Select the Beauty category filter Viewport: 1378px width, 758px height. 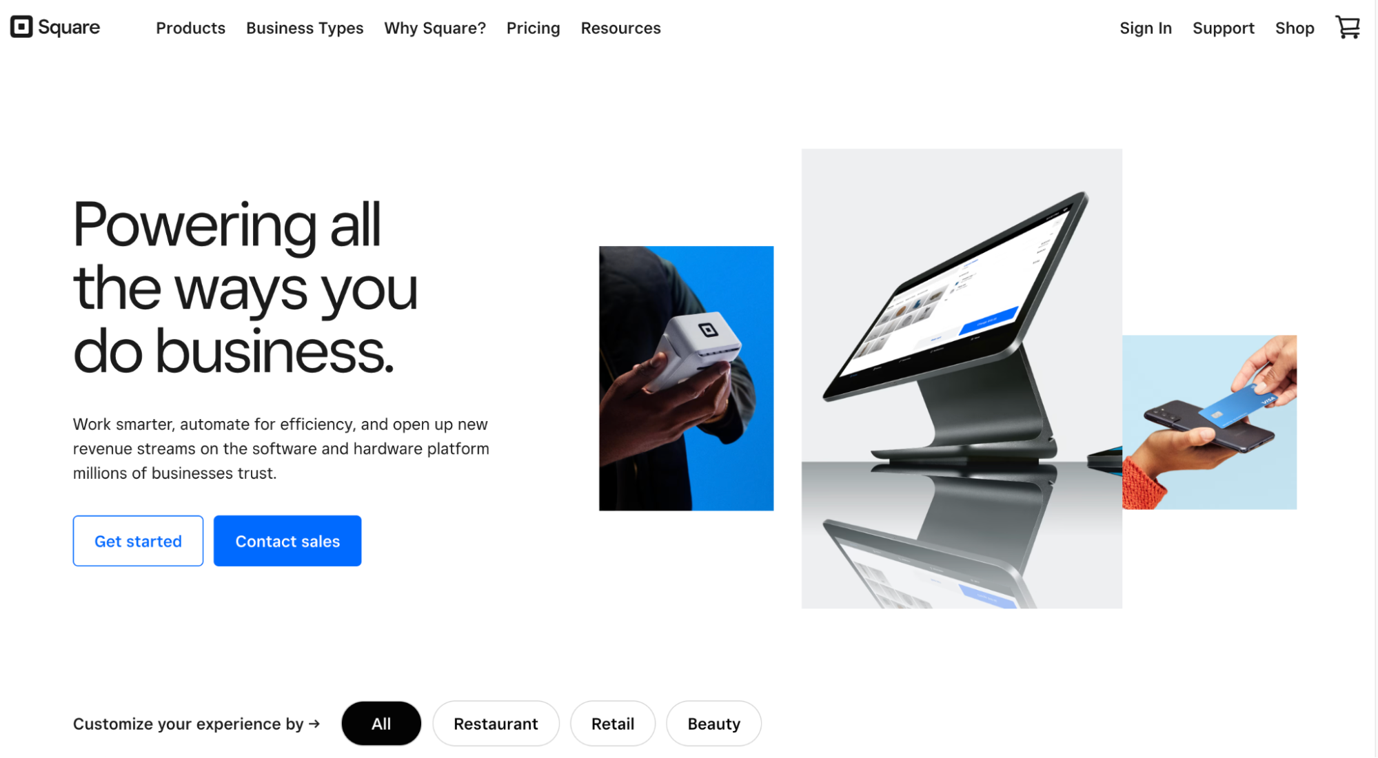pyautogui.click(x=713, y=724)
